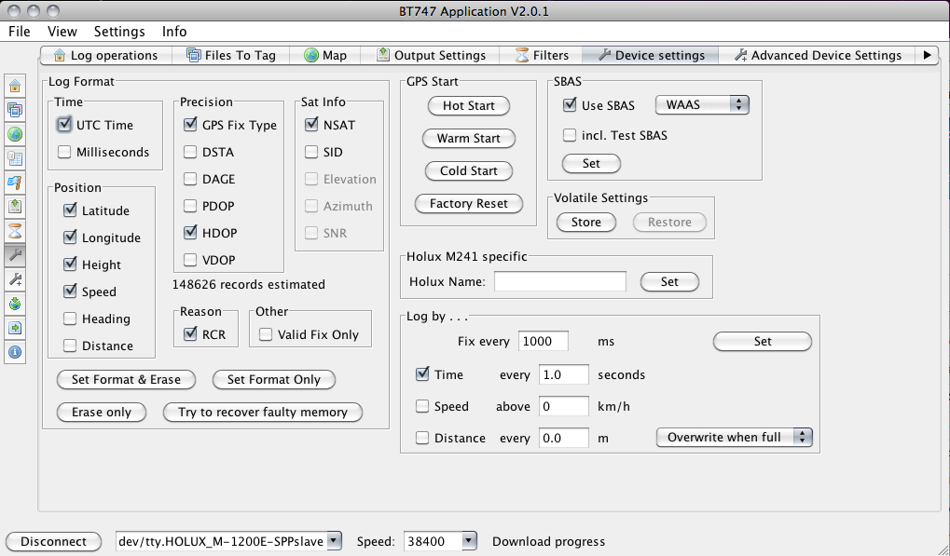Click the Holux Name text field
Image resolution: width=950 pixels, height=556 pixels.
click(559, 281)
